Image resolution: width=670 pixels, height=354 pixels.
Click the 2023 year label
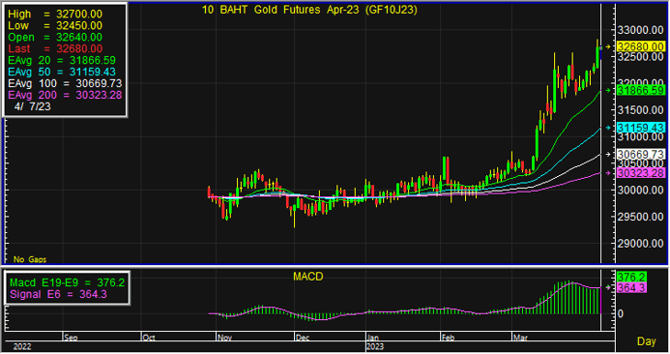pos(375,346)
